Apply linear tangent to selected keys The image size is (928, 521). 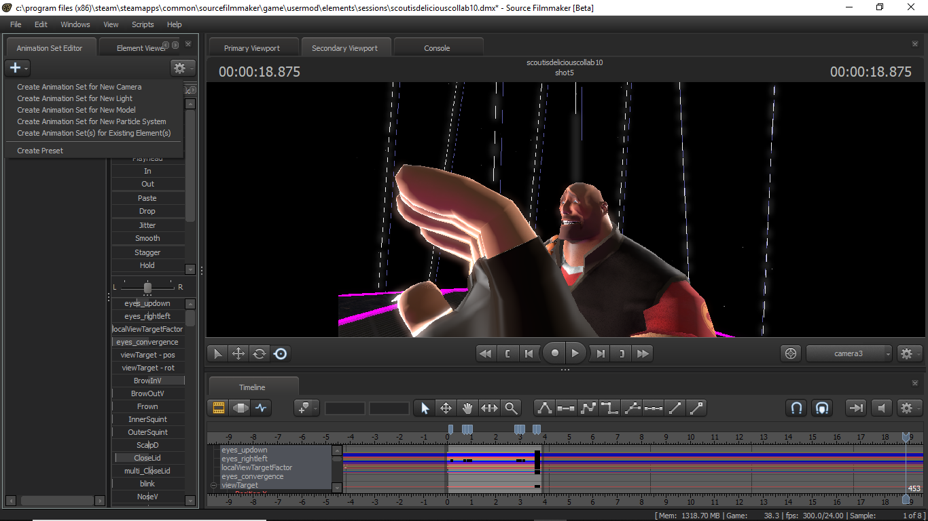pyautogui.click(x=588, y=408)
